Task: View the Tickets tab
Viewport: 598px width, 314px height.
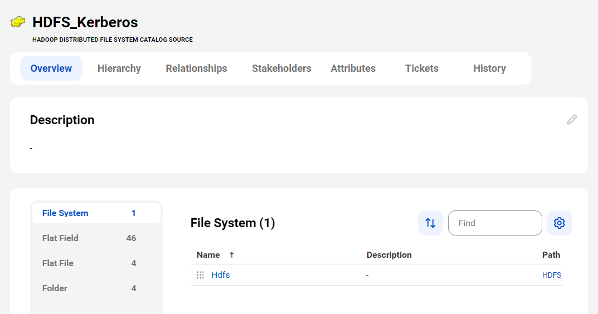Action: coord(422,68)
